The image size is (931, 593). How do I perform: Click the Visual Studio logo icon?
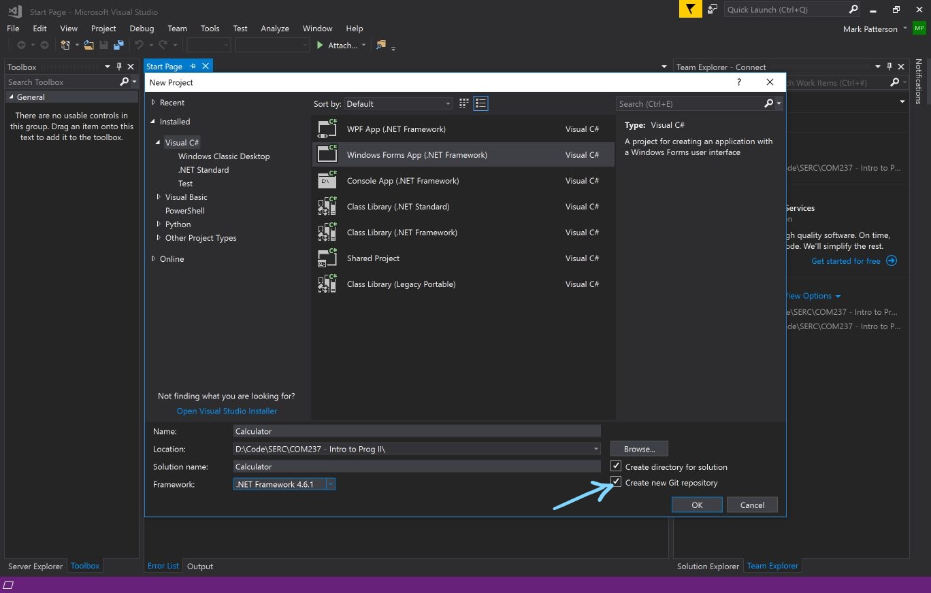[x=14, y=11]
